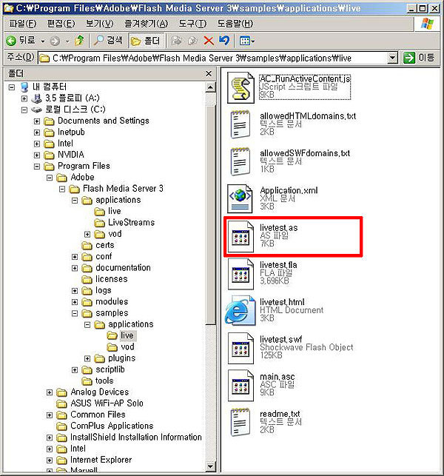Select the conf folder in tree
Screen dimensions: 444x476
(97, 257)
